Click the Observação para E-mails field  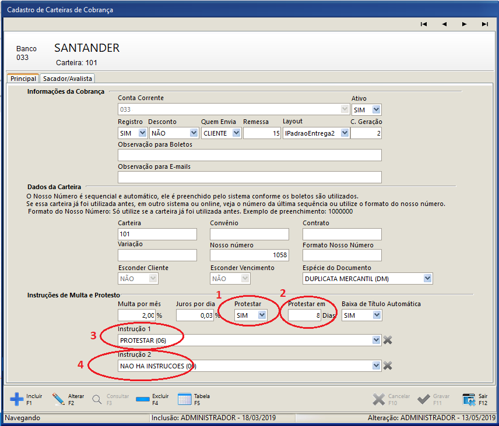click(250, 177)
